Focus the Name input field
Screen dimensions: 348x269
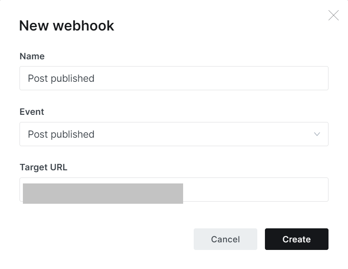tap(174, 78)
